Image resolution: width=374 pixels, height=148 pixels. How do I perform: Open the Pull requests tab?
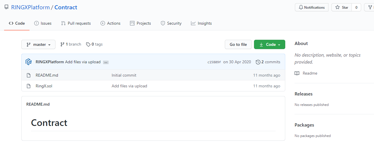(x=76, y=23)
